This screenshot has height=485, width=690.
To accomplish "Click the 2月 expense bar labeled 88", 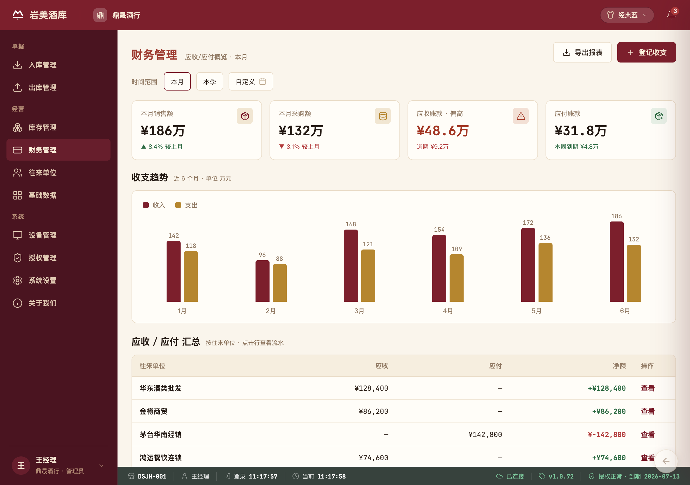I will pos(280,283).
